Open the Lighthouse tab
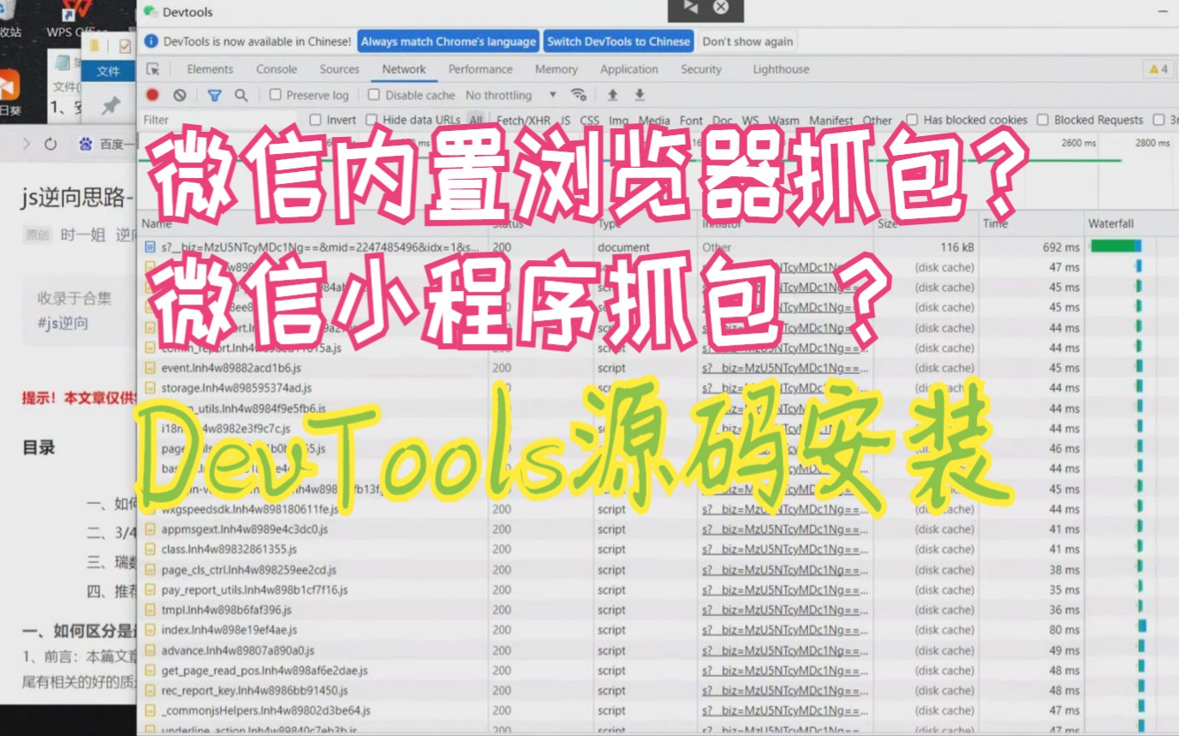The image size is (1179, 736). pos(781,69)
